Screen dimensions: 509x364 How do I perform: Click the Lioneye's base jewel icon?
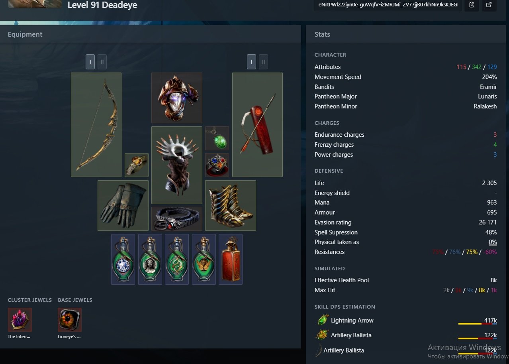coord(70,320)
